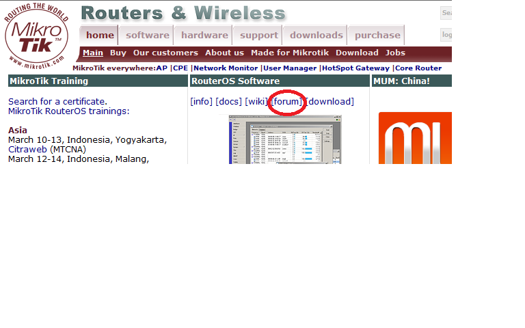Click the RouterOS Software heading
This screenshot has width=525, height=328.
(x=235, y=81)
